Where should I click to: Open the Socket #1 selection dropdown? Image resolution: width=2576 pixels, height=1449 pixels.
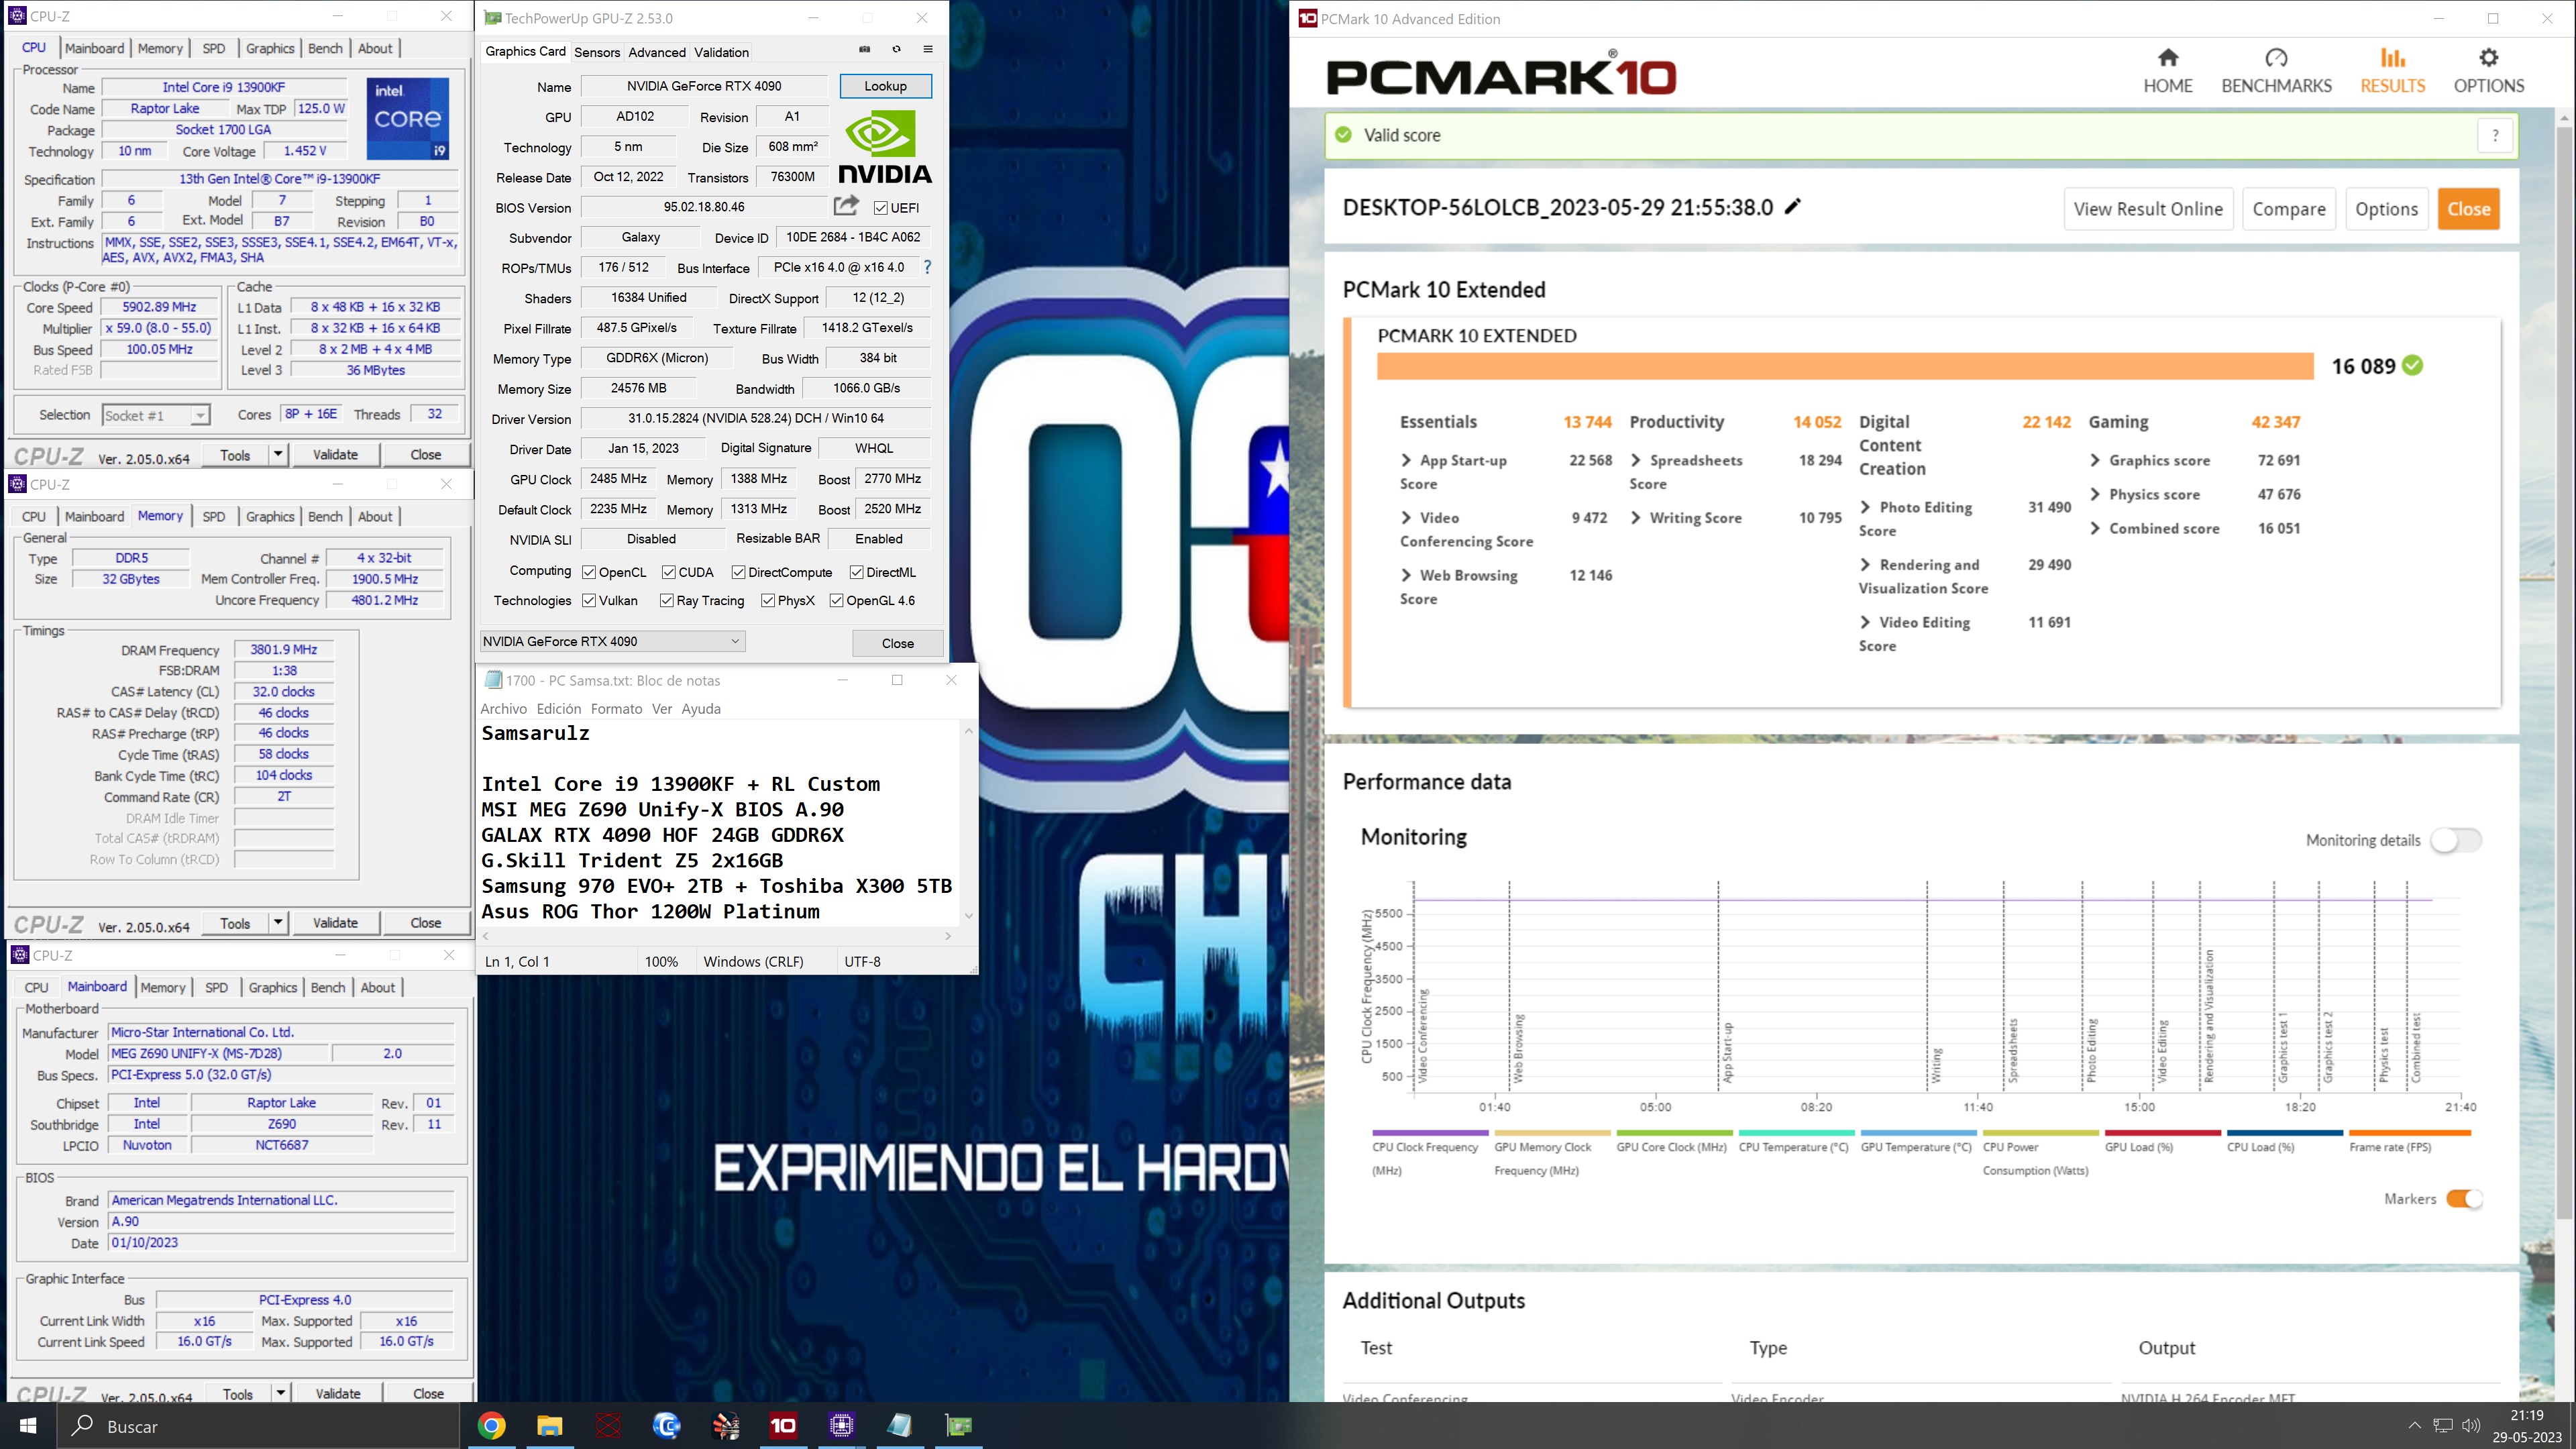(x=155, y=415)
